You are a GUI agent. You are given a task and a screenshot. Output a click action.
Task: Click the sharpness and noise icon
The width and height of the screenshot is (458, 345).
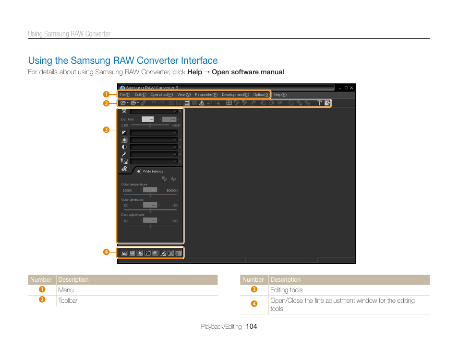[x=124, y=161]
